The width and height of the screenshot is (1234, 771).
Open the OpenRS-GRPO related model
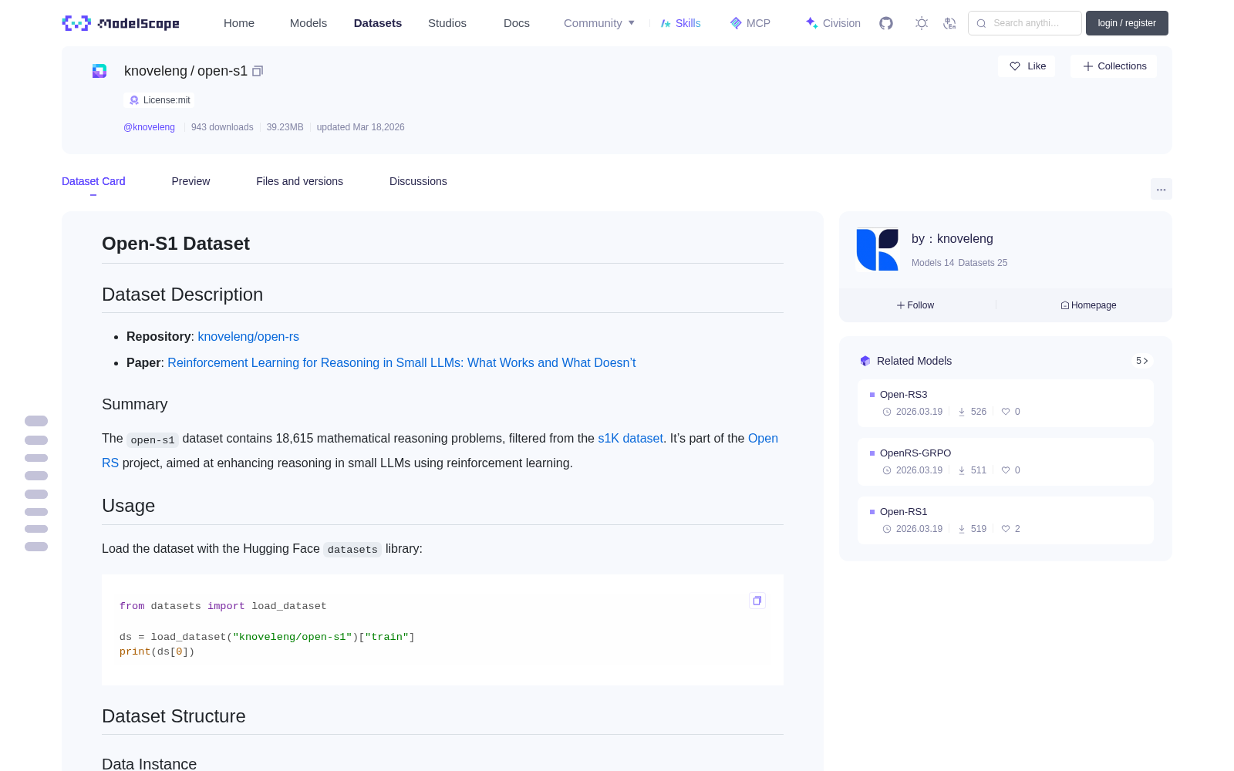(x=1005, y=462)
